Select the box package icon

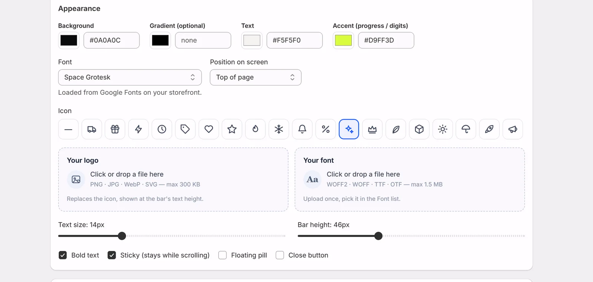[419, 129]
